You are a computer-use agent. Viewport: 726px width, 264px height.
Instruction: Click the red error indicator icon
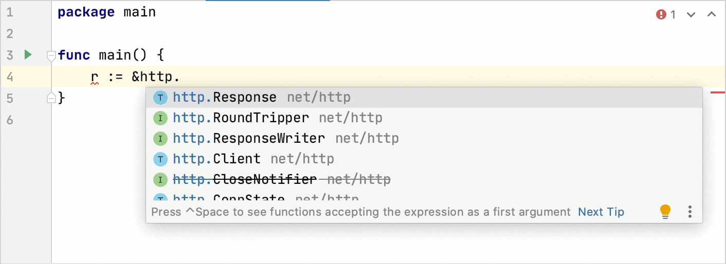[661, 14]
